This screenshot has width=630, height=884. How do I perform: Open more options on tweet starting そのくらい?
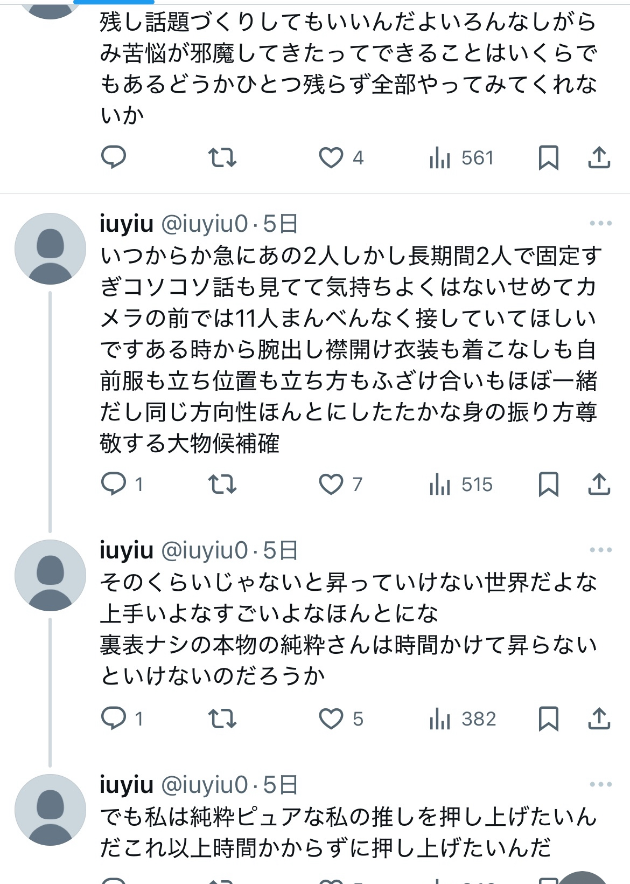click(600, 550)
